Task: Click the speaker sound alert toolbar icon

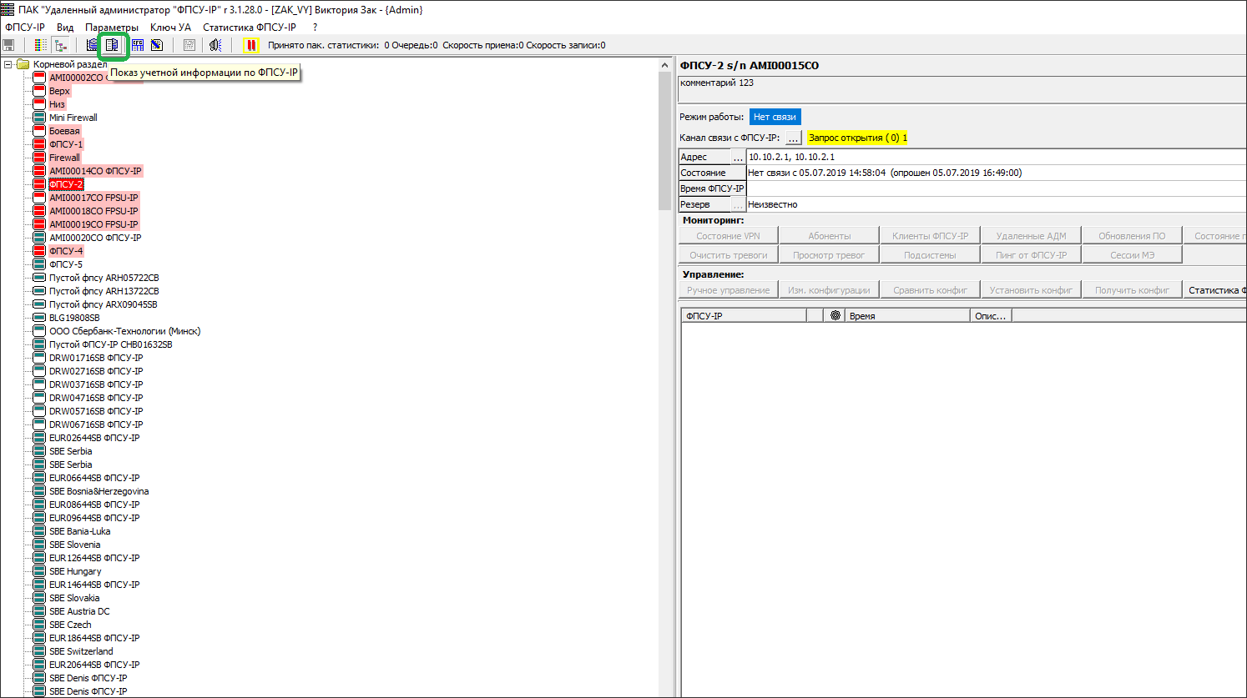Action: pyautogui.click(x=215, y=45)
